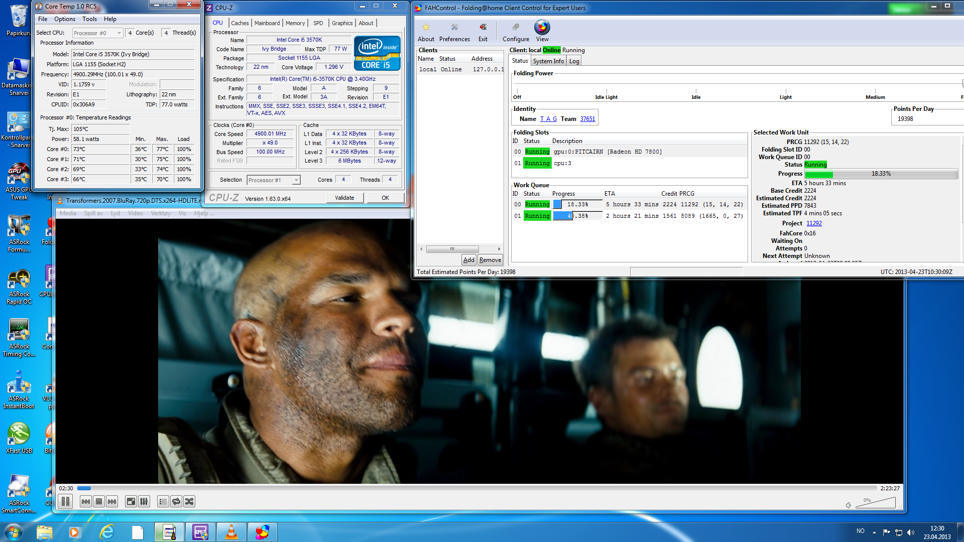This screenshot has height=542, width=964.
Task: Click CPU-Z OK button
Action: coord(385,198)
